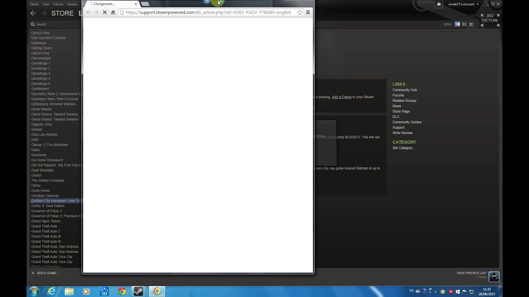Open Windows Start menu

click(x=34, y=291)
